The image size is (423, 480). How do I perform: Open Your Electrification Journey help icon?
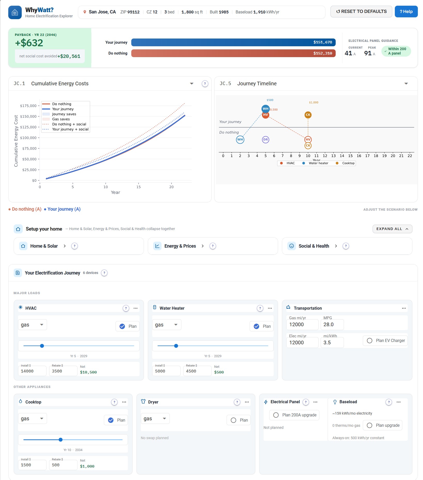click(x=104, y=273)
